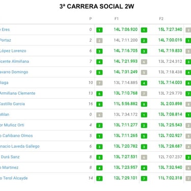This screenshot has height=191, width=191.
Task: Open the Castillo Garcia driver link
Action: coord(12,104)
